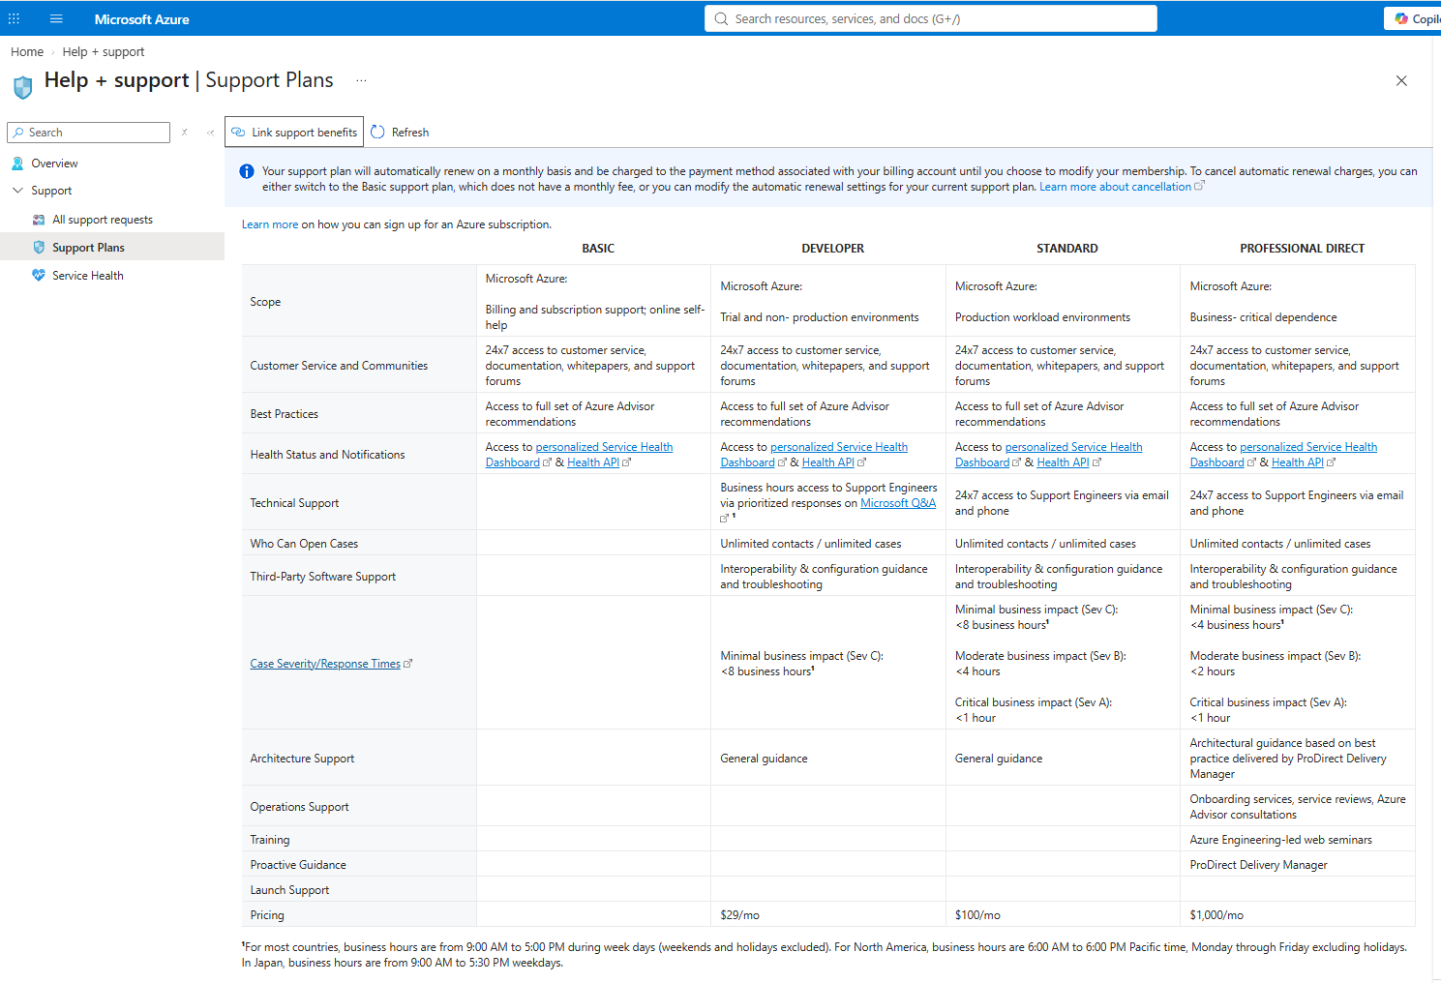Screen dimensions: 1441x983
Task: Click the PROFESSIONAL DIRECT column header
Action: (1303, 249)
